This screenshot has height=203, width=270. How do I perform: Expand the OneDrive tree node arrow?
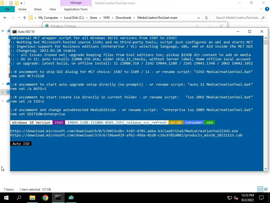3,84
